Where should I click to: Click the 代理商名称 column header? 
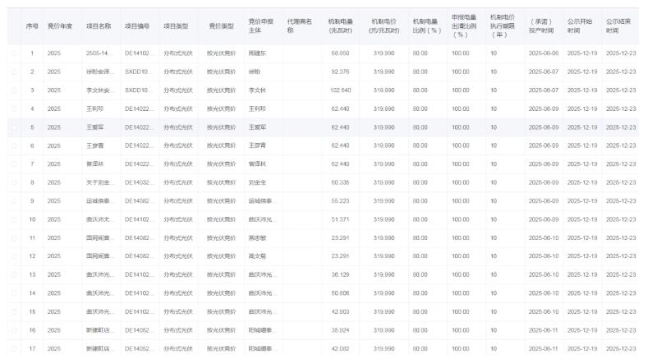click(x=299, y=25)
